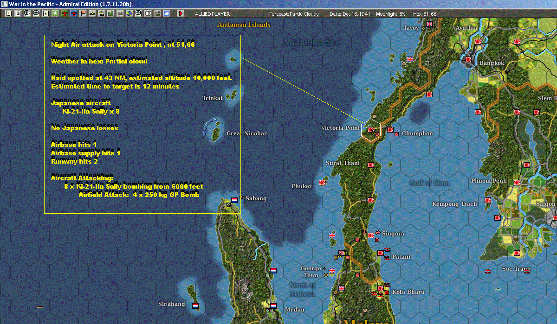
Task: Click the crosshair target toolbar icon
Action: [x=139, y=14]
